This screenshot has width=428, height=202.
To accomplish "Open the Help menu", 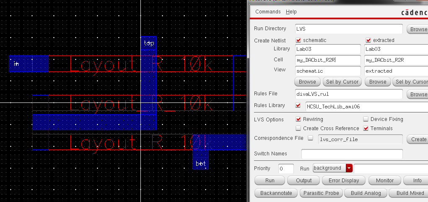I will 291,12.
